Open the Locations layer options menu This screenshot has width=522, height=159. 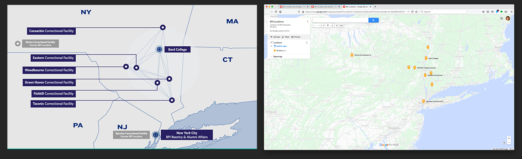(x=307, y=43)
